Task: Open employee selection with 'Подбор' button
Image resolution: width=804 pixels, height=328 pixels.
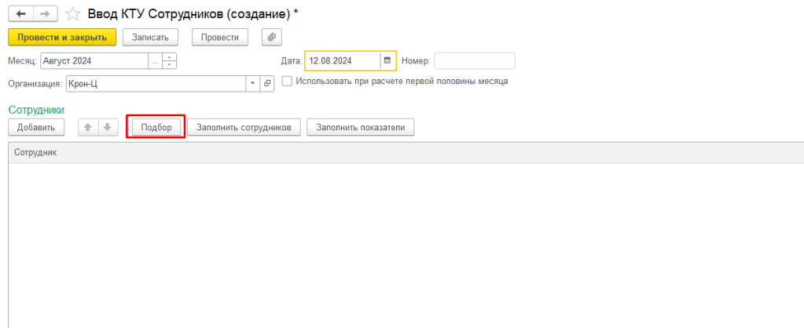Action: click(156, 127)
